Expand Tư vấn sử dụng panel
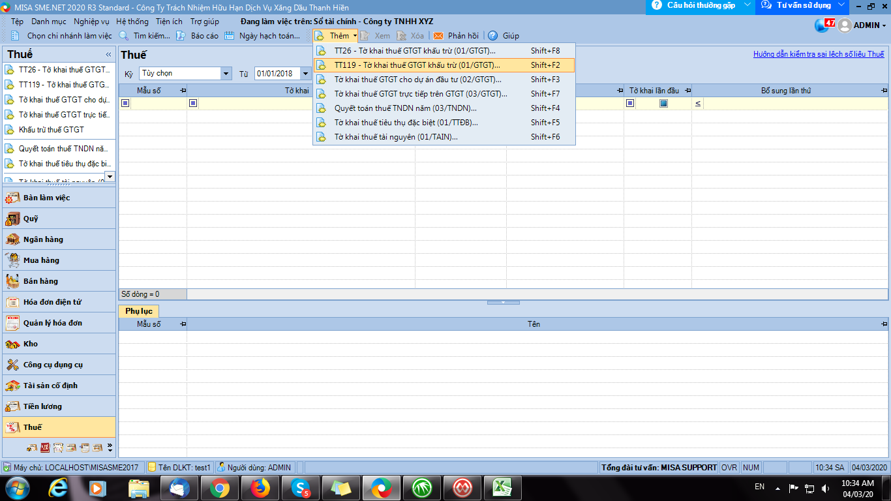 click(x=803, y=5)
